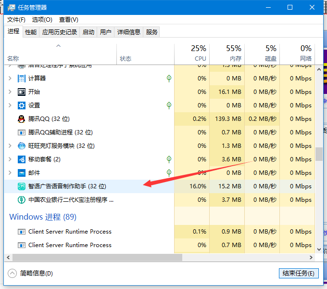Expand the 设置 process group
Screen dimensions: 327x289
tap(10, 105)
